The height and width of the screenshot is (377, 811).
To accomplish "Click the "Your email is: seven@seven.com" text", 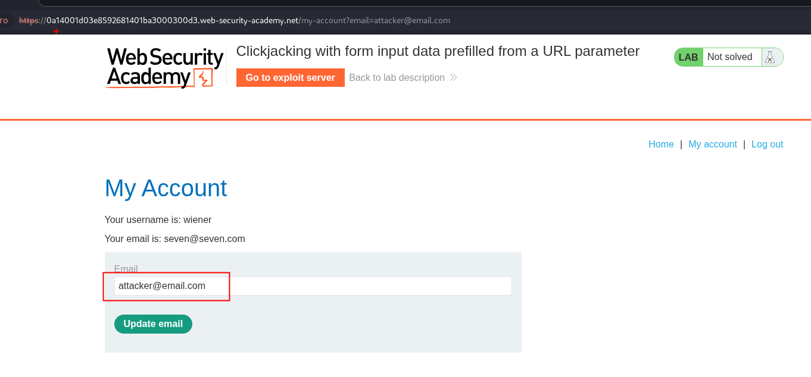I will (174, 239).
